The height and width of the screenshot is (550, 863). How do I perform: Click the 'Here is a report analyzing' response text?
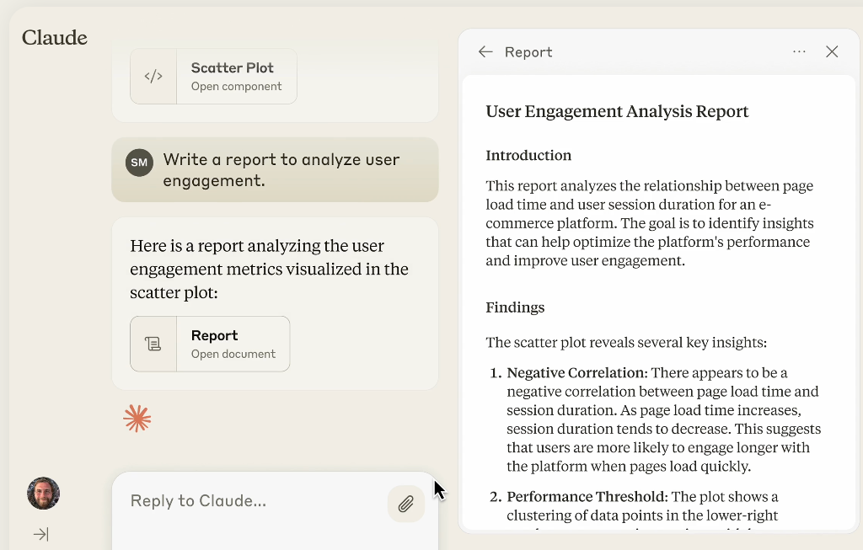tap(269, 269)
